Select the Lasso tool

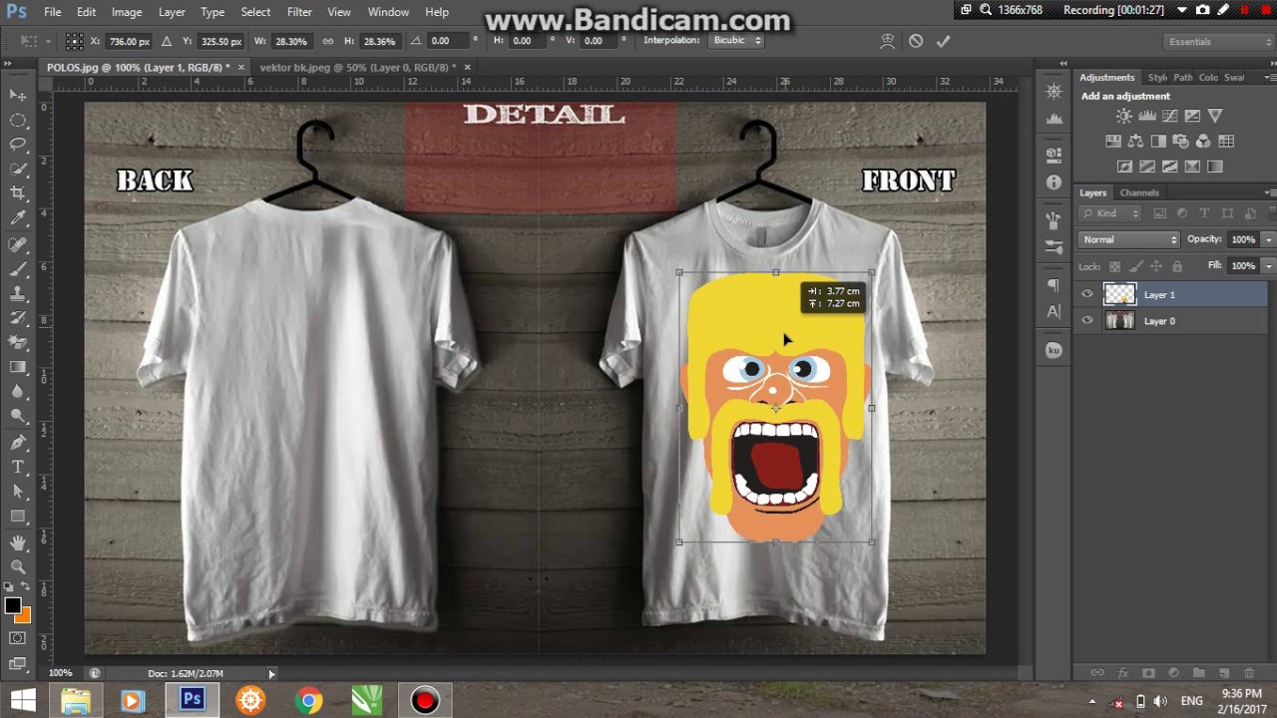[x=18, y=145]
